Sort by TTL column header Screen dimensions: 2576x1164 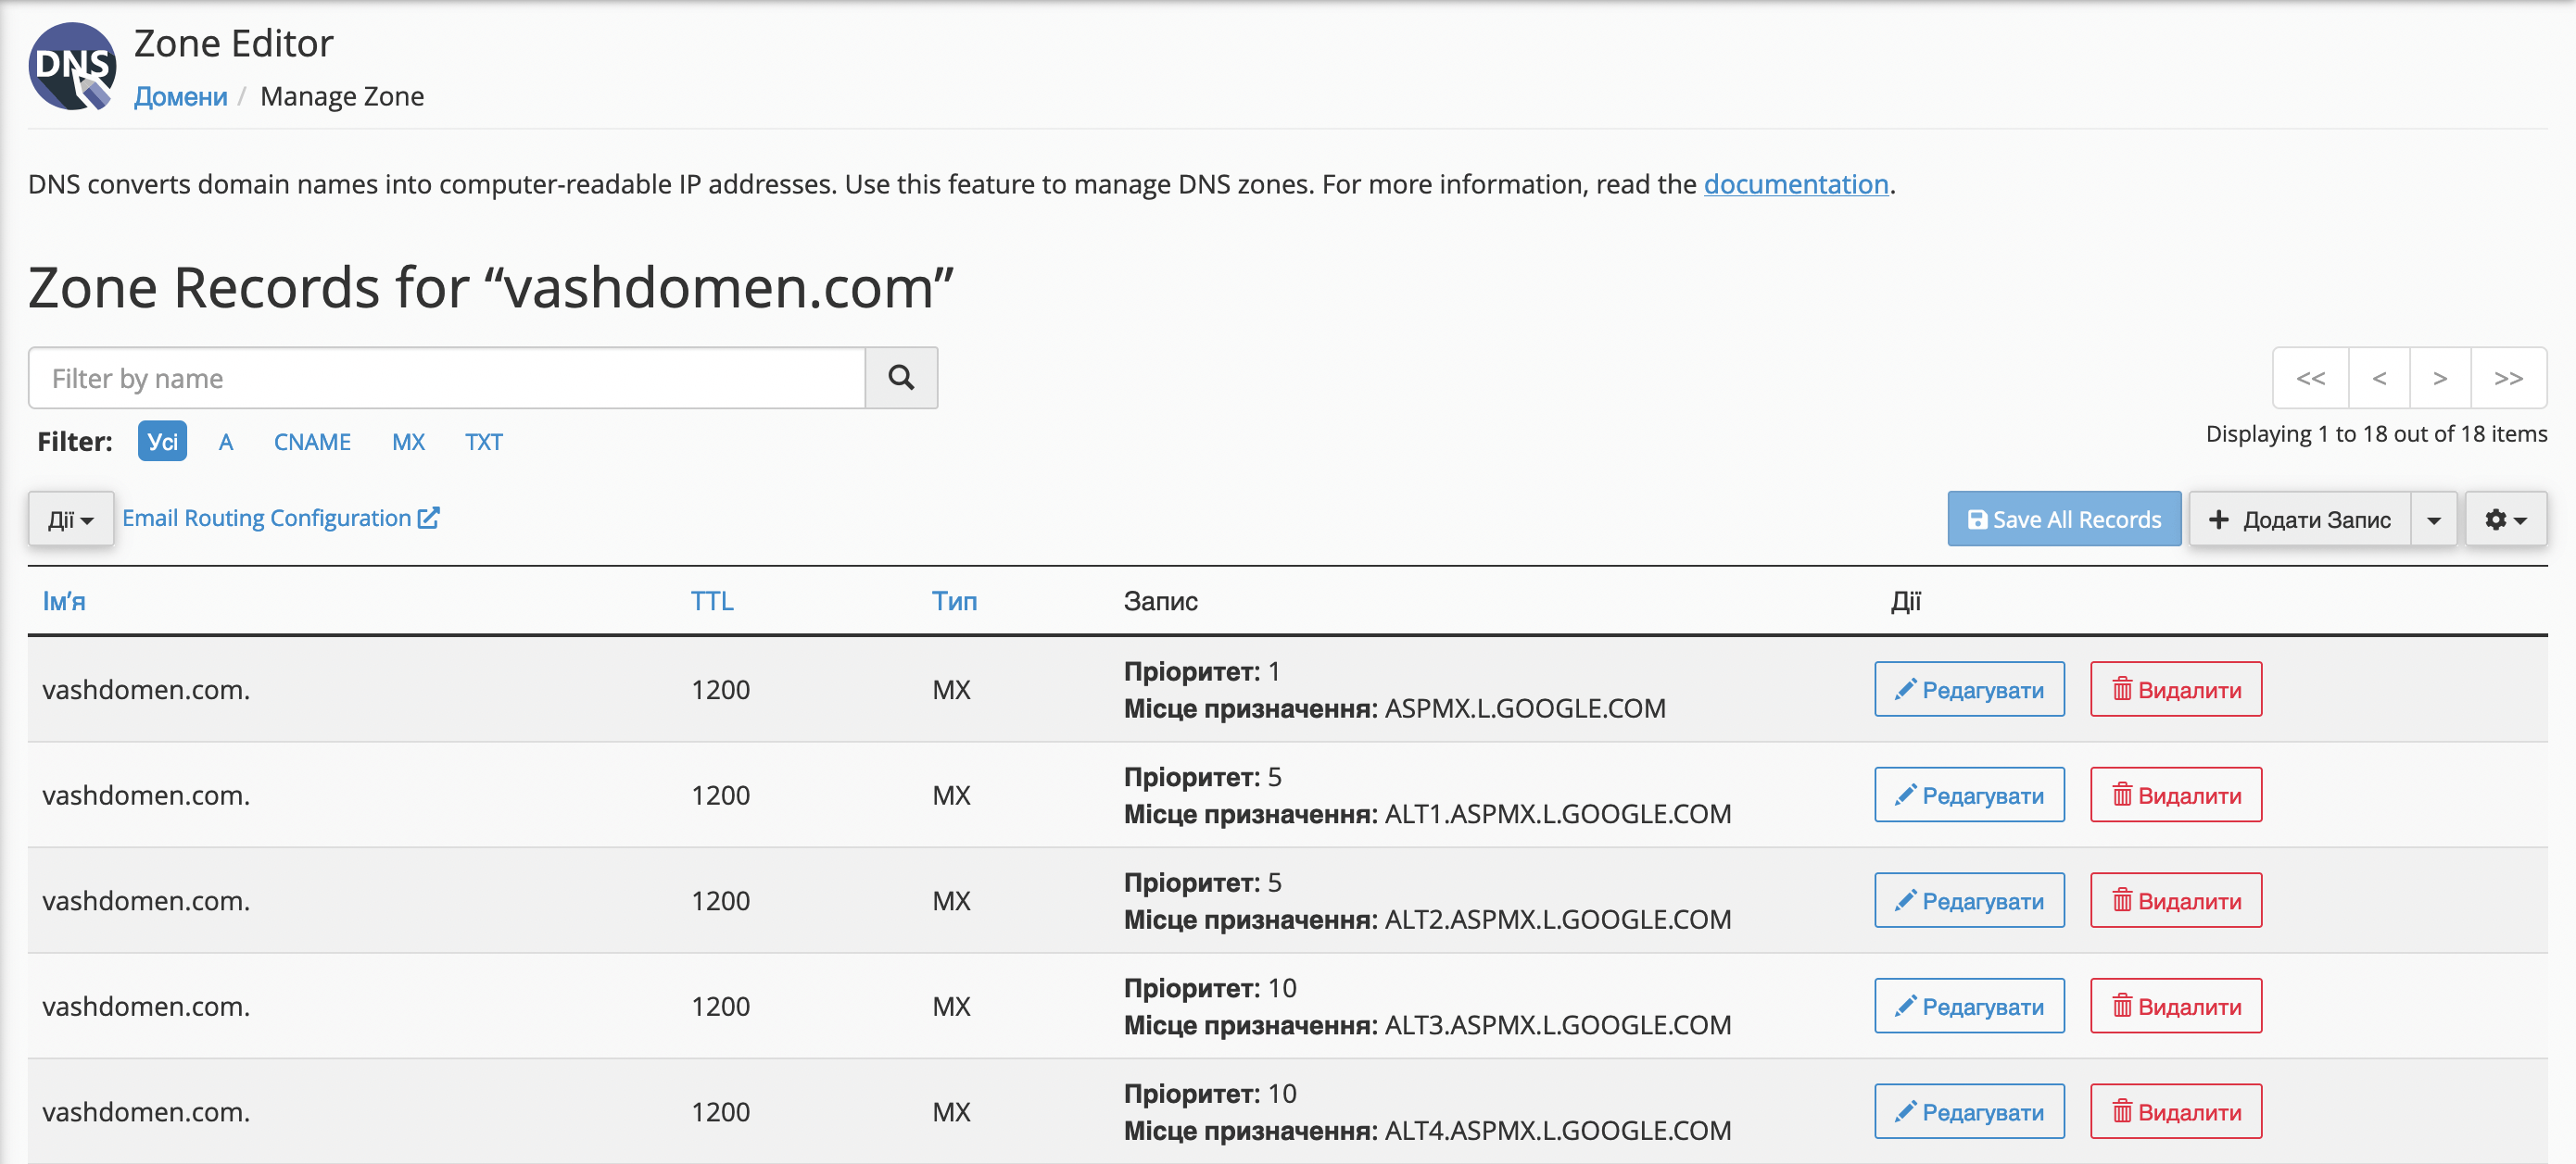tap(712, 600)
